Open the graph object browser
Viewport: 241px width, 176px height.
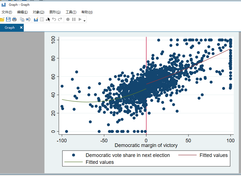(42, 19)
